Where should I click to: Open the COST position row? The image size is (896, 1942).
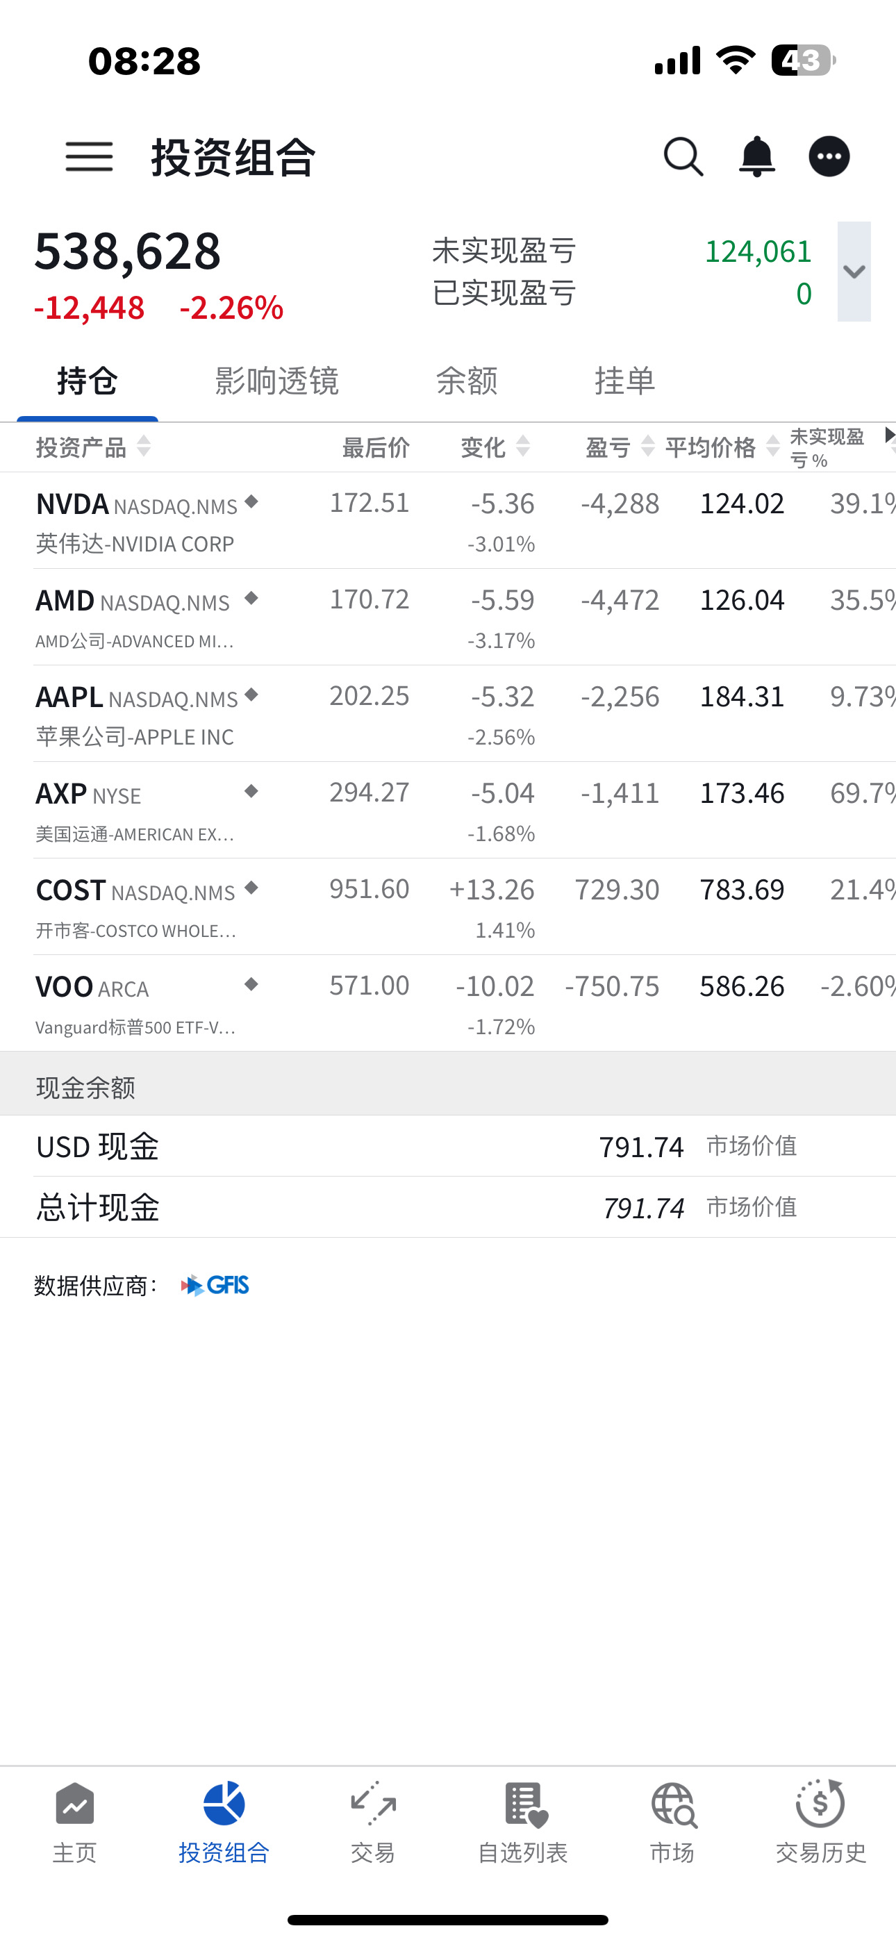click(448, 907)
